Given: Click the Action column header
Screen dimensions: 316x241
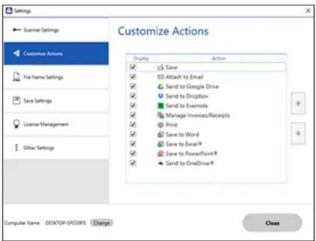Looking at the screenshot, I should (x=219, y=58).
